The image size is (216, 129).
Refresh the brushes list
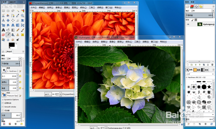tap(212, 124)
